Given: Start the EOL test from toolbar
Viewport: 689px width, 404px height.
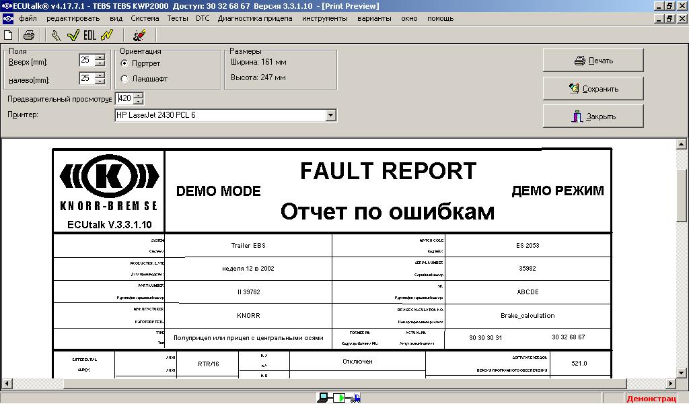Looking at the screenshot, I should 89,35.
